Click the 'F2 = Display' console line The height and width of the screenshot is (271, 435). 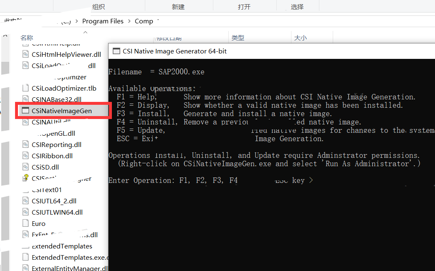click(260, 105)
